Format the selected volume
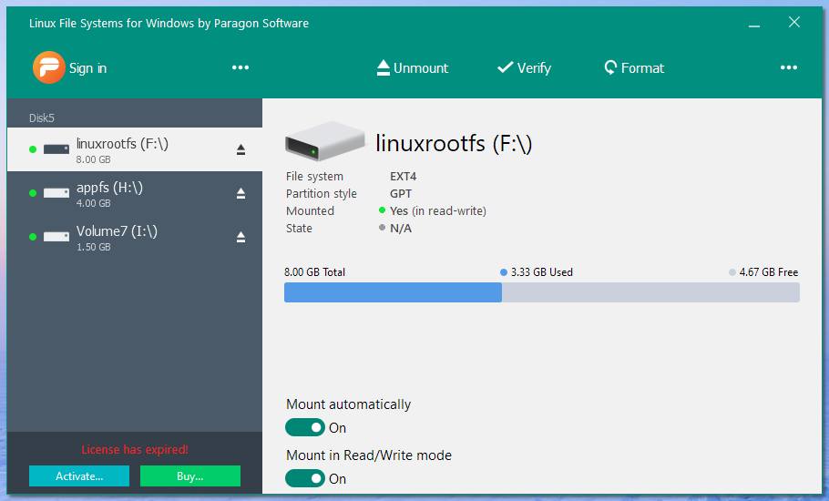 tap(633, 67)
